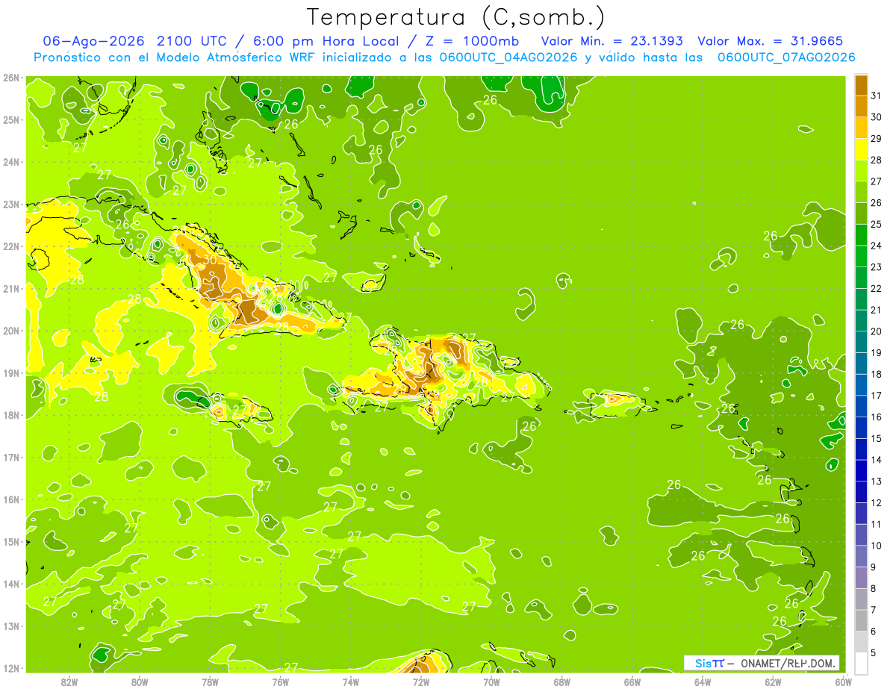Click the "15N" latitude label

click(11, 541)
